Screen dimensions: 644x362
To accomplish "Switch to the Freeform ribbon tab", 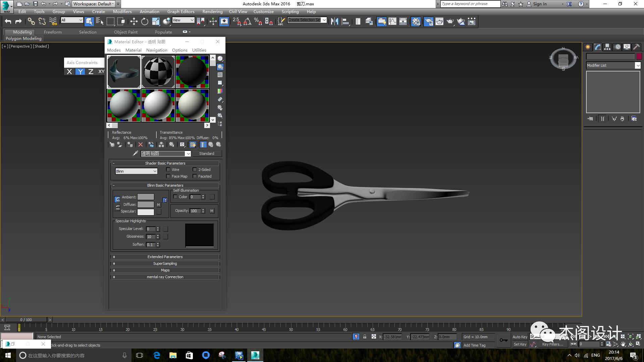I will click(53, 32).
